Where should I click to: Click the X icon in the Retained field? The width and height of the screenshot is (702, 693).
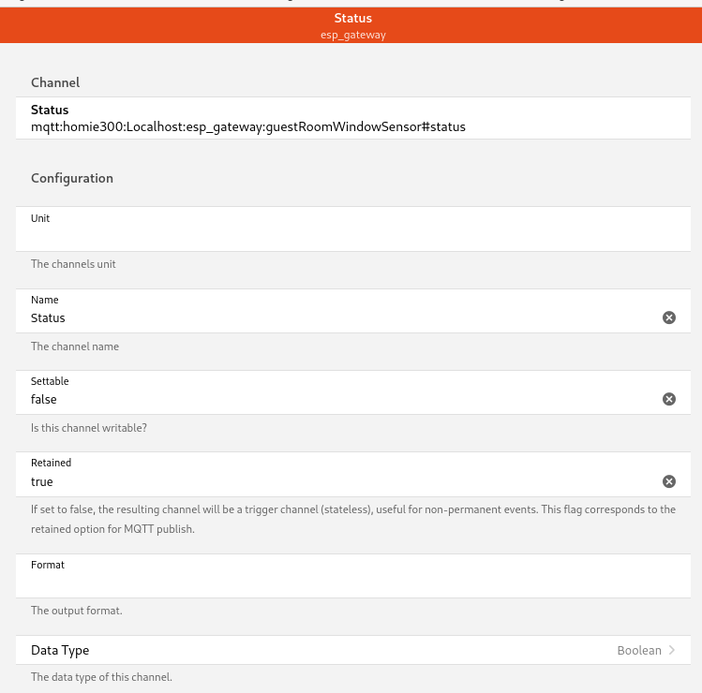(x=669, y=481)
